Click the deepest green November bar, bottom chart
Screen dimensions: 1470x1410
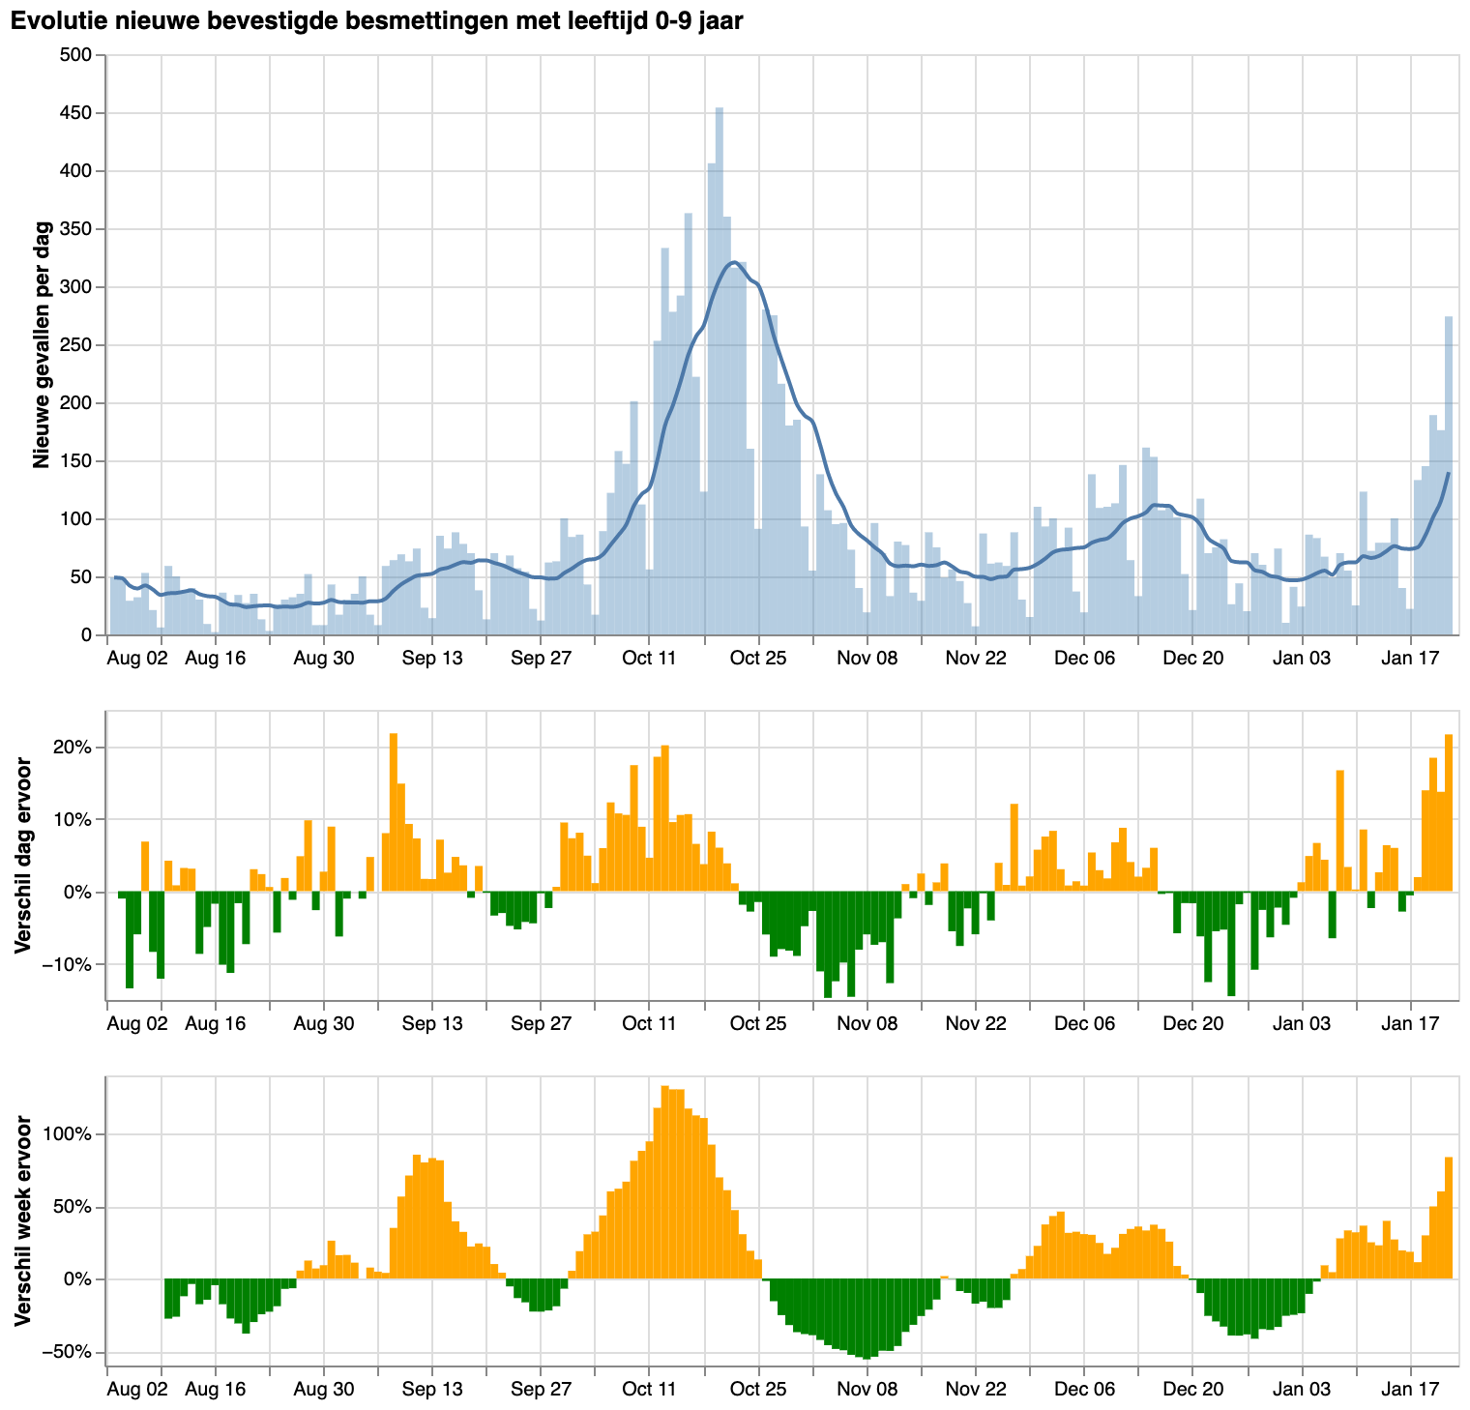coord(866,1319)
